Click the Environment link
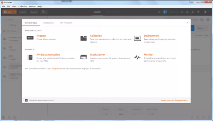Image resolution: width=213 pixels, height=121 pixels. (x=151, y=36)
